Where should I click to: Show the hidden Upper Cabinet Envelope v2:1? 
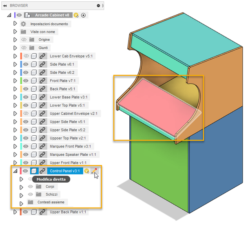pyautogui.click(x=26, y=114)
